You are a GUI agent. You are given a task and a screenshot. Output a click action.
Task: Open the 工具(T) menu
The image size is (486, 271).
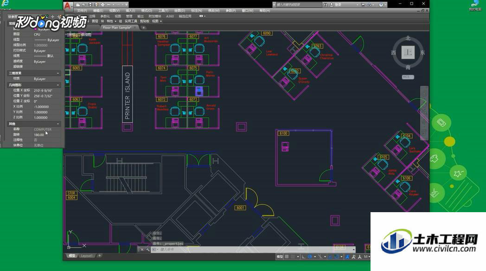click(x=163, y=11)
